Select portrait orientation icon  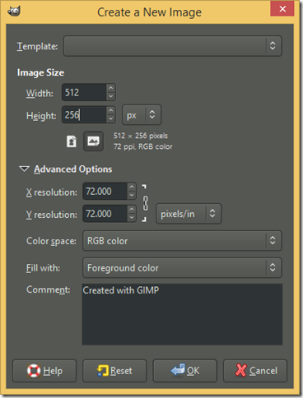72,141
